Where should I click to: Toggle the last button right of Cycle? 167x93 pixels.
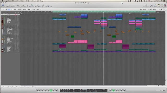124,90
